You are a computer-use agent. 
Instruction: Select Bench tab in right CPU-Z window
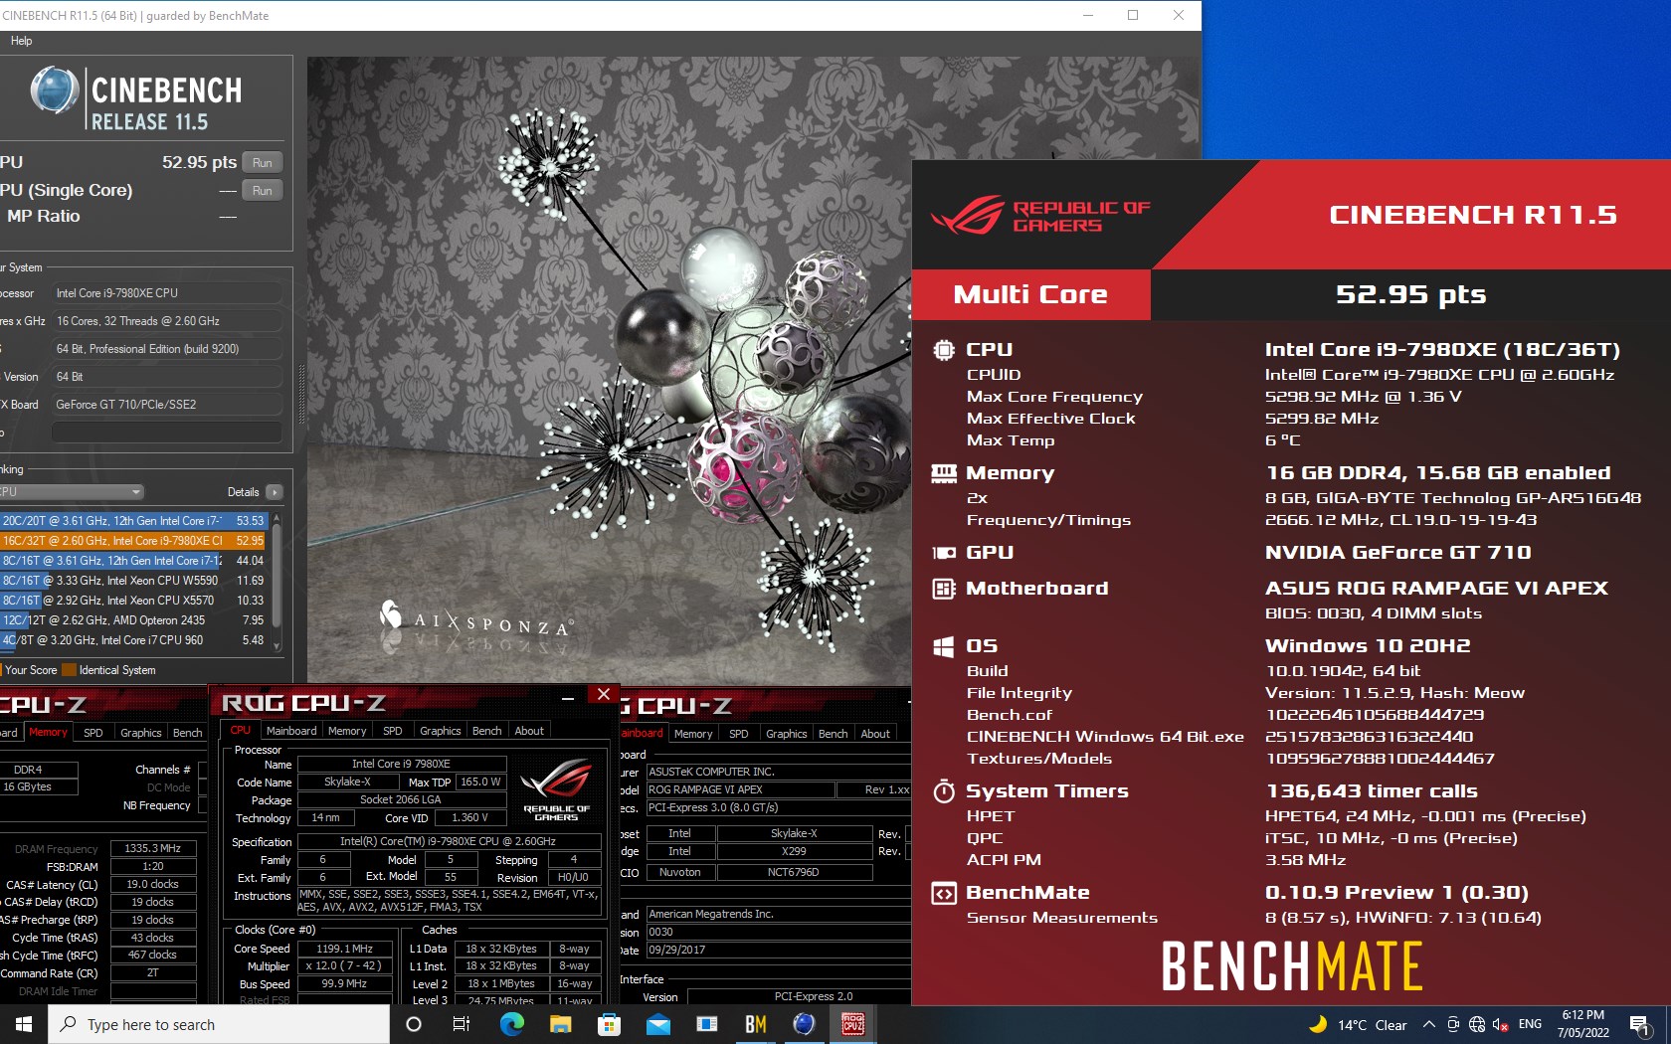point(833,734)
